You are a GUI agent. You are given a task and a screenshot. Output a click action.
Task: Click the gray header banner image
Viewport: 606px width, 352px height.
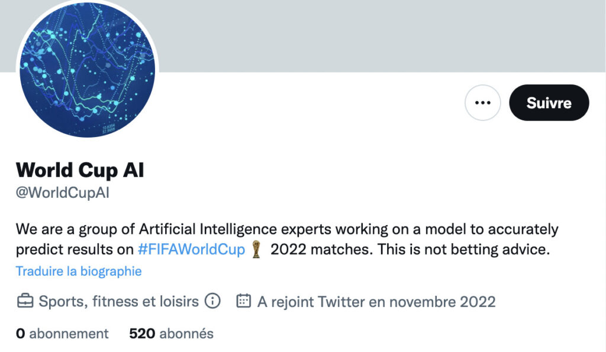tap(379, 35)
